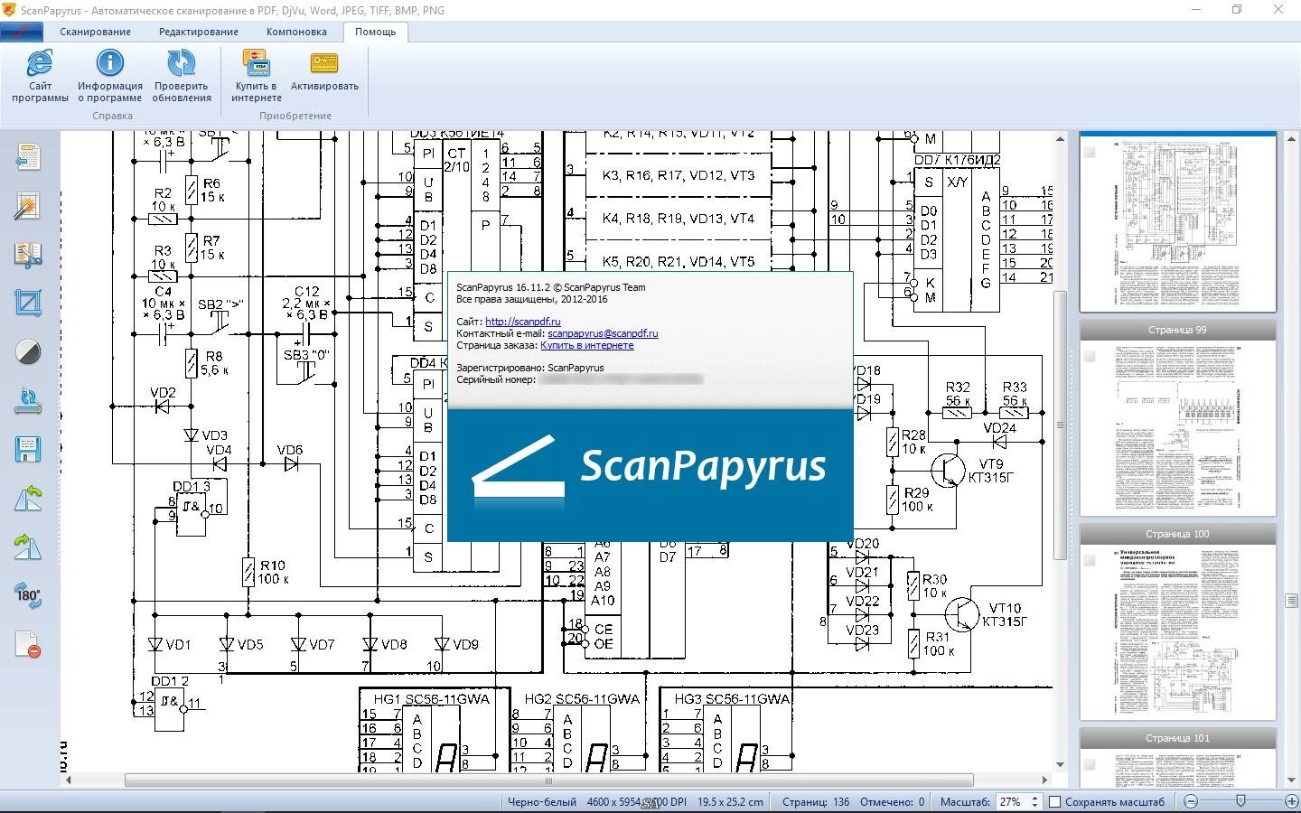Screen dimensions: 1301x813
Task: Click 'Купить в интернете' ribbon button
Action: (257, 76)
